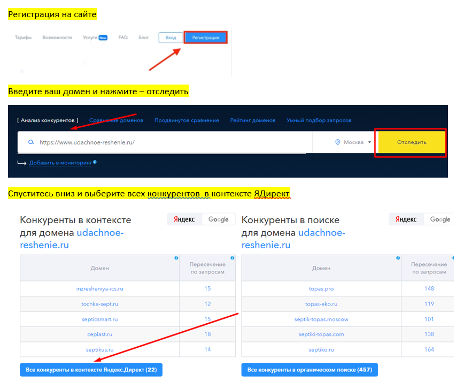The height and width of the screenshot is (381, 464).
Task: Click value 148 in topas.pro row
Action: tap(429, 288)
